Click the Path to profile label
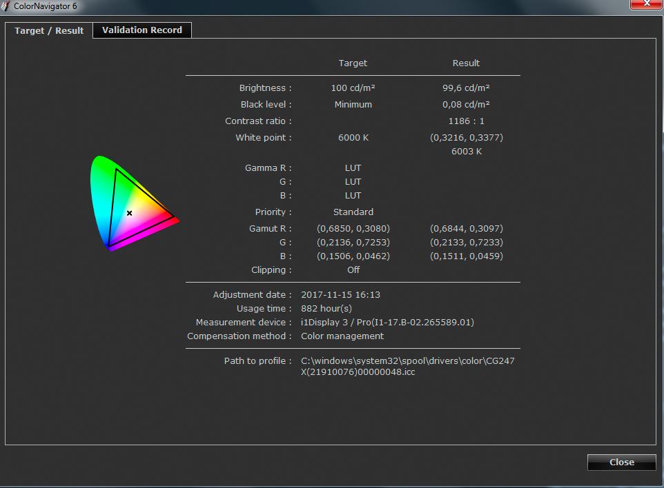The height and width of the screenshot is (488, 664). point(258,360)
